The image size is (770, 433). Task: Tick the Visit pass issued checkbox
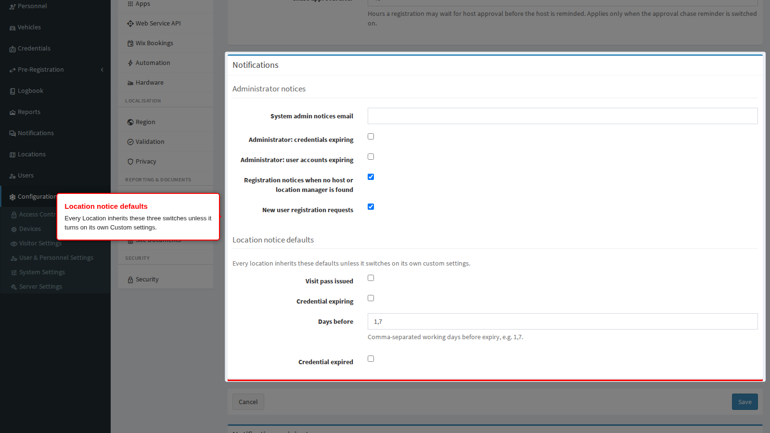pyautogui.click(x=371, y=278)
